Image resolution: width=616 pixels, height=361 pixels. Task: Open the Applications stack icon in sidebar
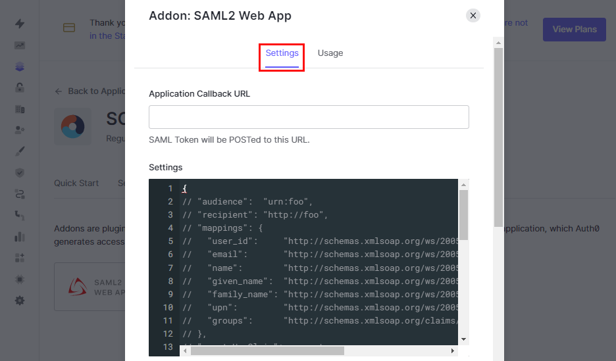pyautogui.click(x=20, y=66)
